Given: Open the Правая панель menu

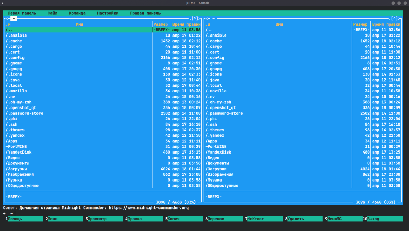Looking at the screenshot, I should click(145, 13).
